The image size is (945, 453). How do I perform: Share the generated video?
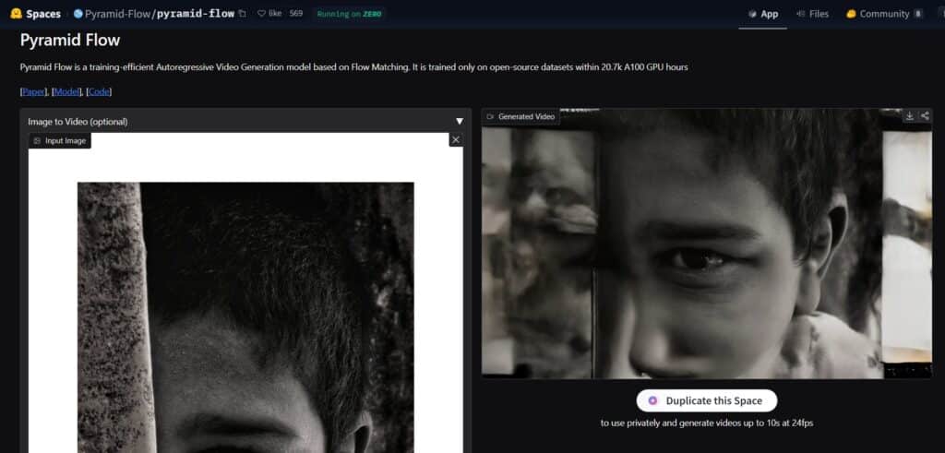(925, 116)
